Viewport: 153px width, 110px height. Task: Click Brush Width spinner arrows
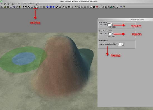pos(112,25)
